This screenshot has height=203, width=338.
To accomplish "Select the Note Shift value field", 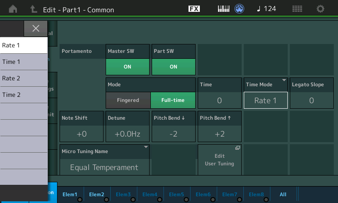I will tap(82, 134).
